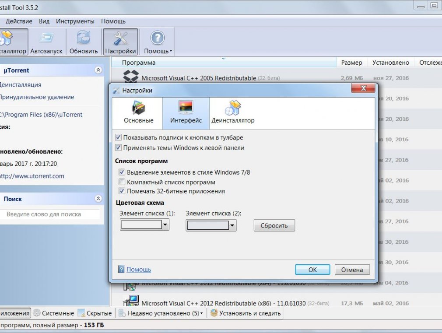The width and height of the screenshot is (442, 333).
Task: Expand the Недавно установлено dropdown arrow
Action: coord(202,313)
